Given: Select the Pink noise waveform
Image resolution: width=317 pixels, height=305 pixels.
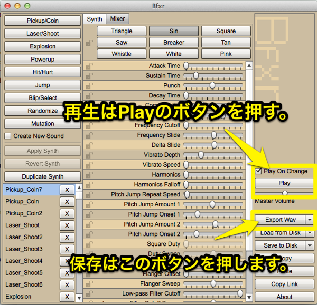Looking at the screenshot, I should click(x=226, y=54).
